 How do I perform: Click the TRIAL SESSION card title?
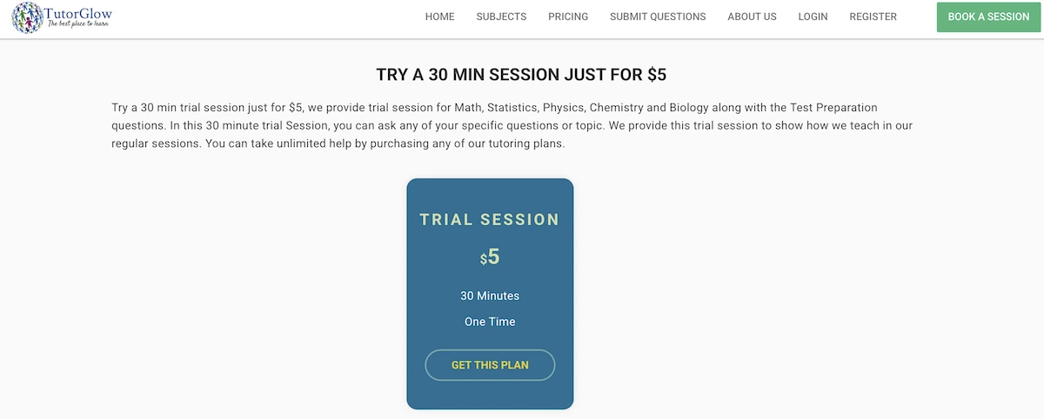(x=490, y=220)
